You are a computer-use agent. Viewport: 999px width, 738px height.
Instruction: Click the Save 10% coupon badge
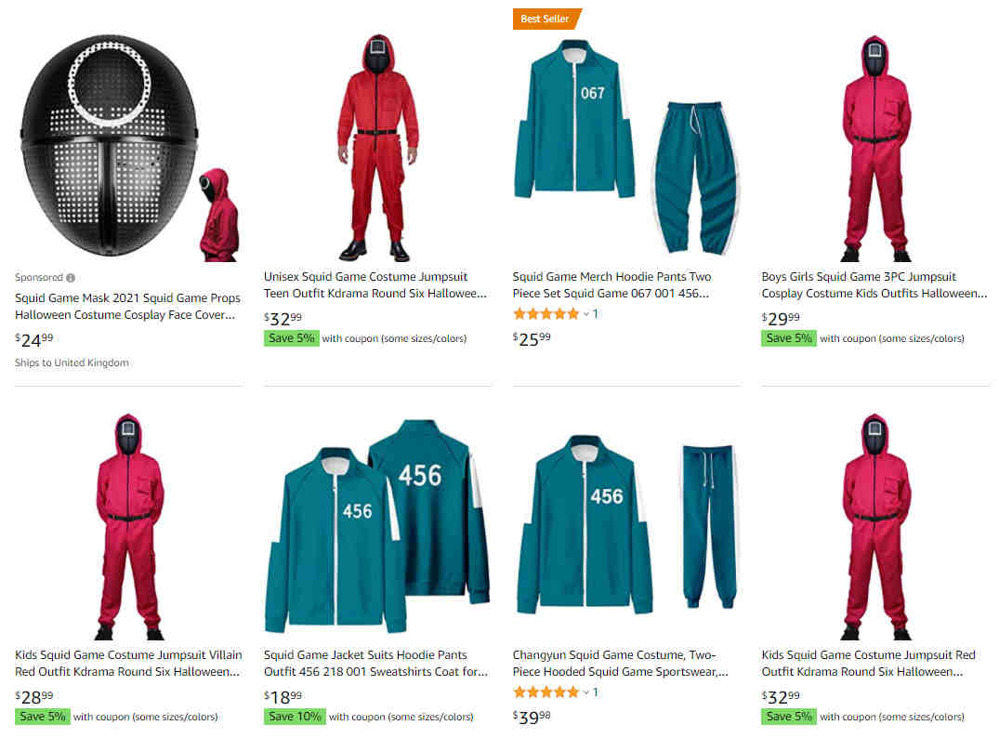[295, 717]
